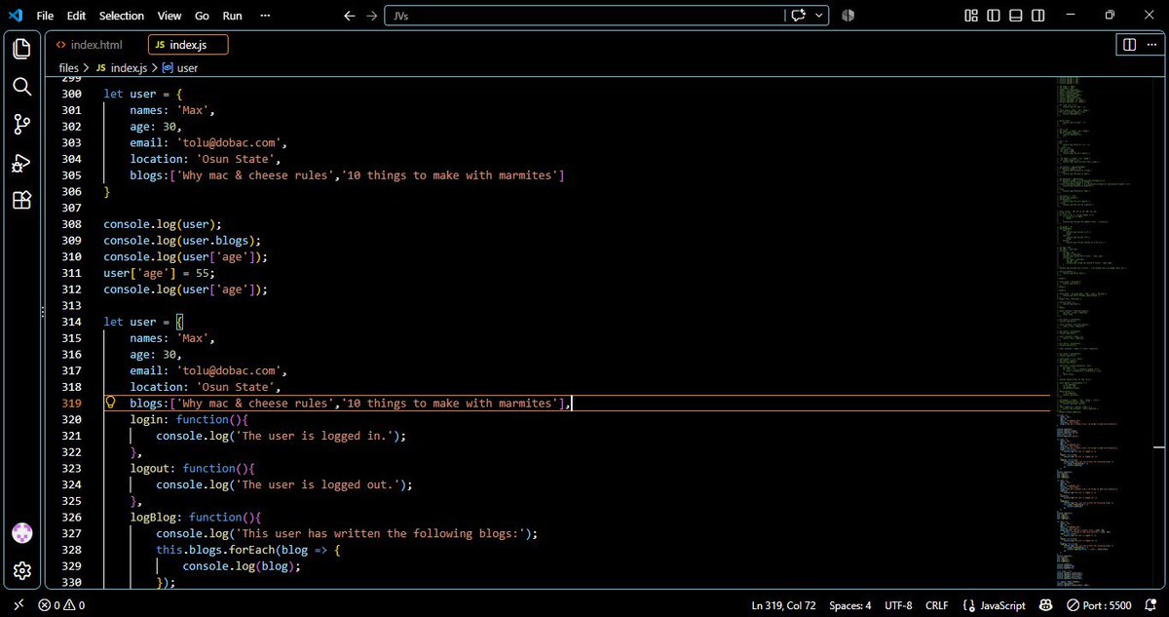This screenshot has height=617, width=1169.
Task: Open the File menu
Action: pyautogui.click(x=45, y=16)
